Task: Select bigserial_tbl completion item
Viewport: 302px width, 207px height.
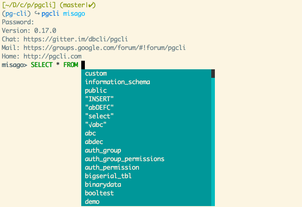Action: [108, 176]
